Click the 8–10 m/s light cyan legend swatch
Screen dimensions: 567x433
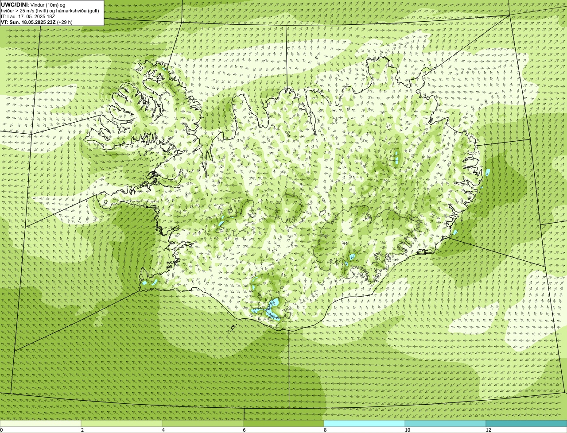pyautogui.click(x=365, y=424)
